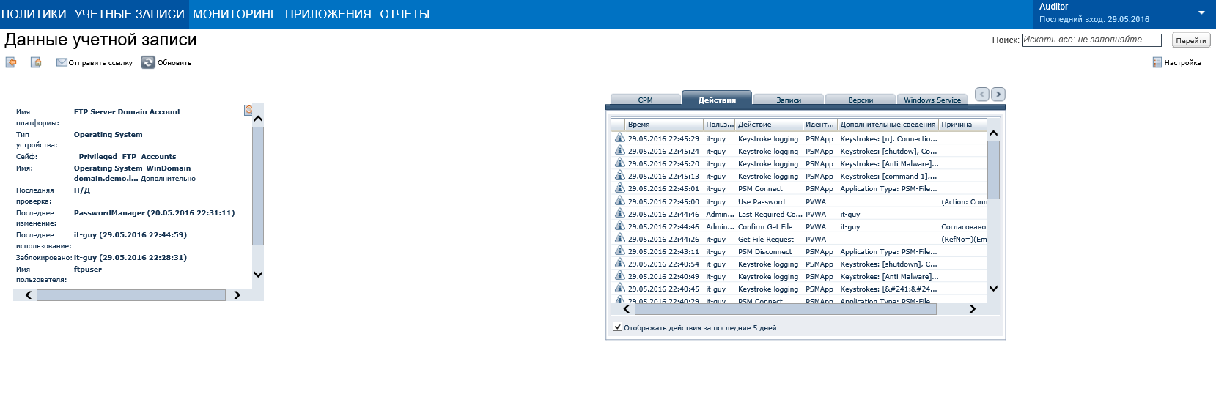
Task: Click info icon of 22:40:45 row
Action: coord(619,288)
